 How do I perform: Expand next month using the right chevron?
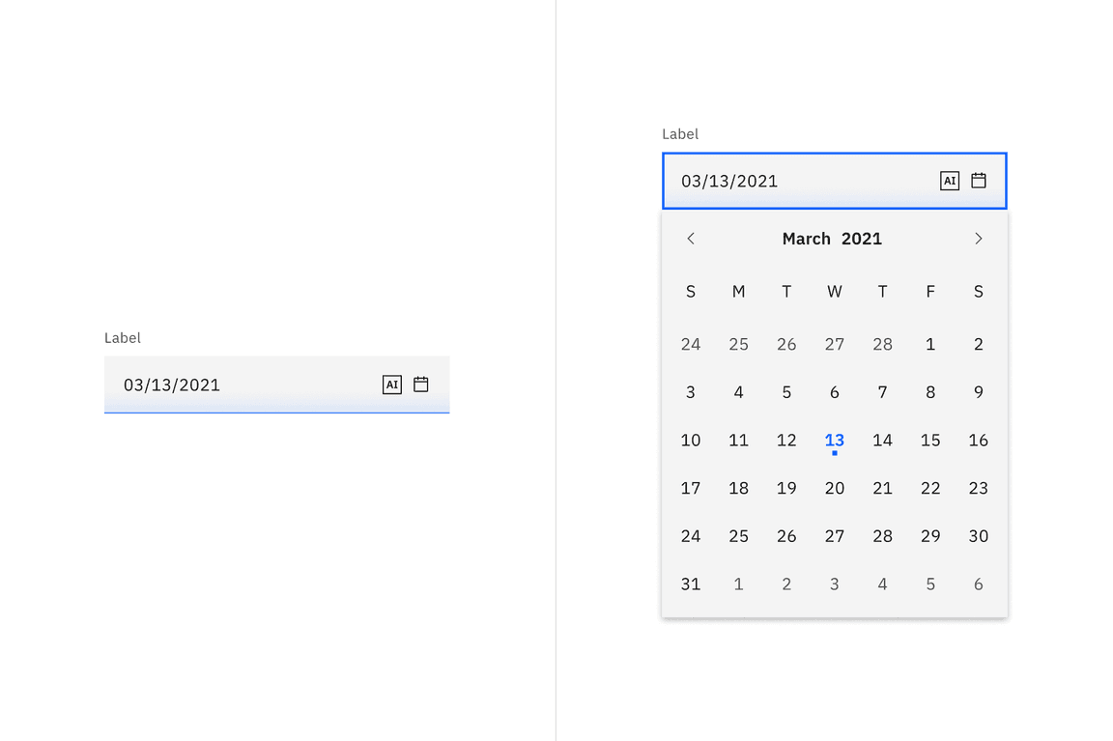pos(978,239)
